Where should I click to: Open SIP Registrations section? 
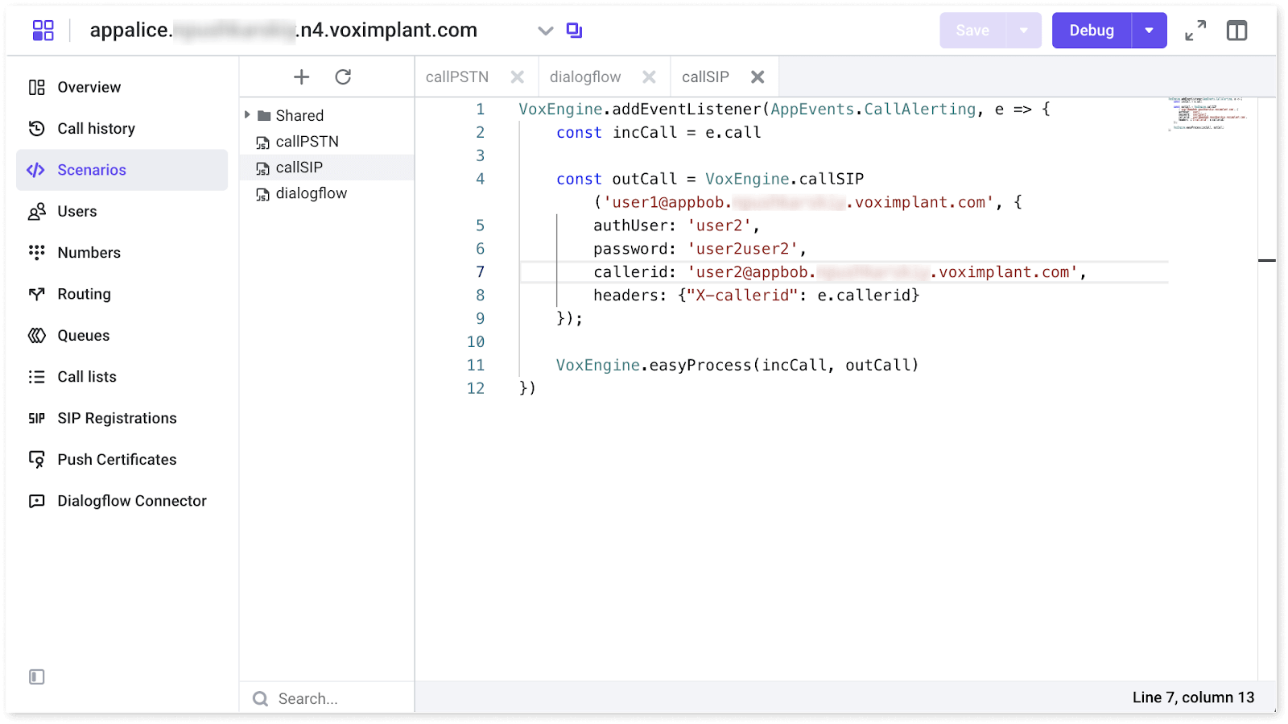[x=117, y=418]
